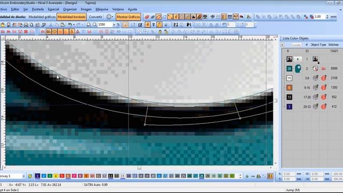The image size is (343, 193).
Task: Open the Ventana menu
Action: 118,9
